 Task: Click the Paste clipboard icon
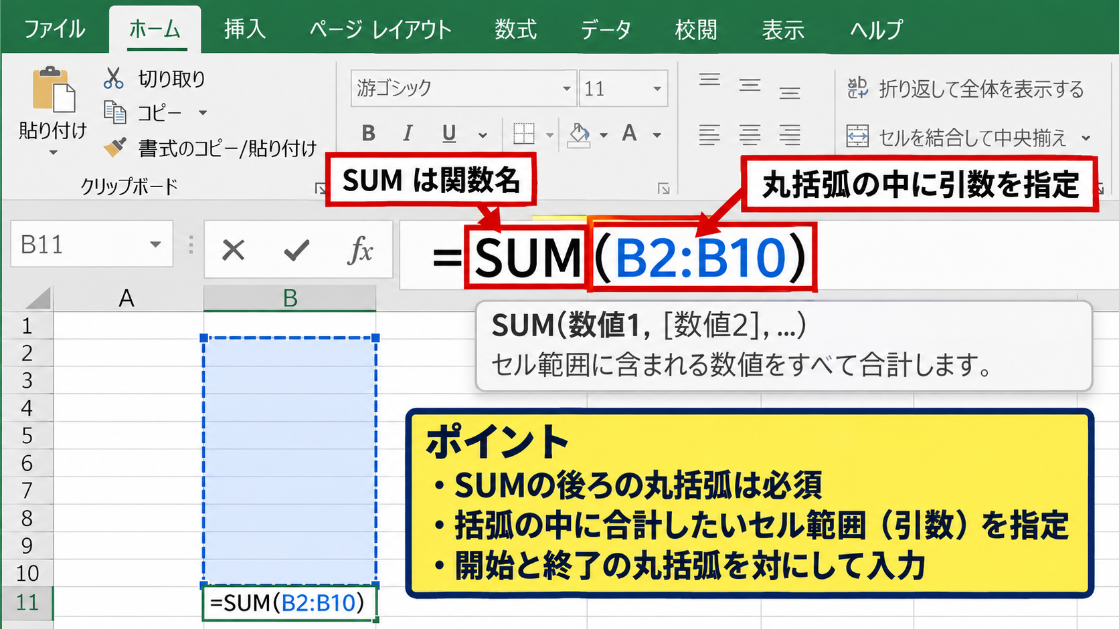pyautogui.click(x=54, y=90)
